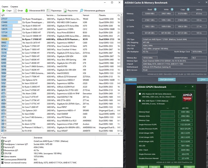Click the Обновления драйверов magnifier icon
The width and height of the screenshot is (208, 168).
(81, 11)
